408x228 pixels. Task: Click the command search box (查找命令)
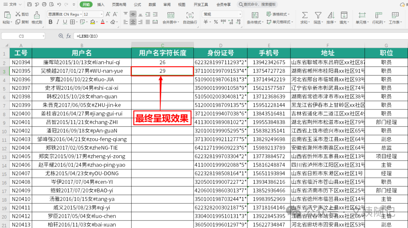[257, 5]
